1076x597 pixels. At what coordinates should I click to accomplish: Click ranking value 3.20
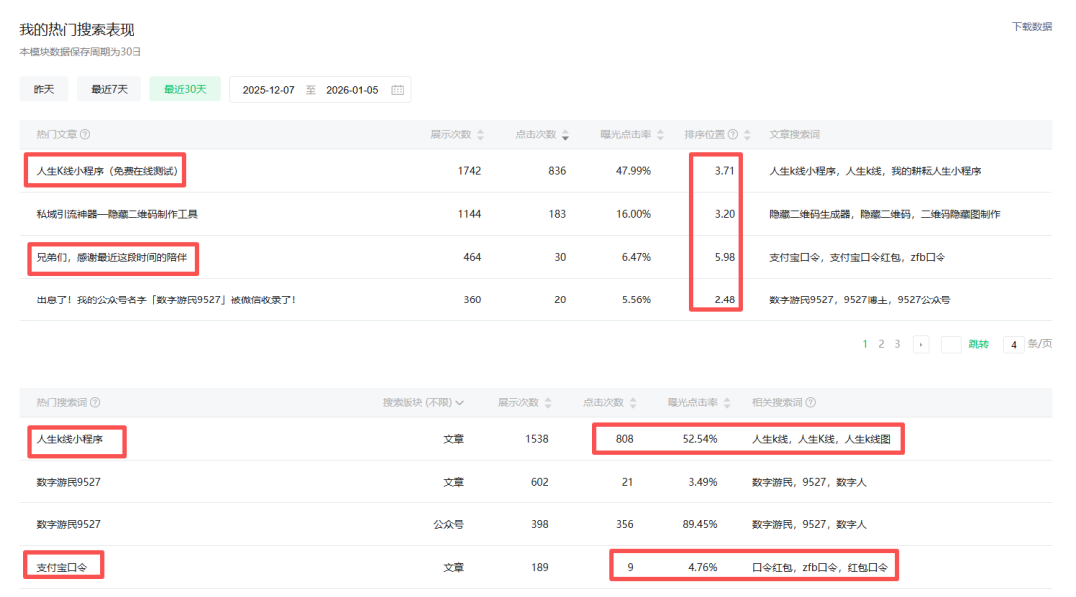(724, 215)
